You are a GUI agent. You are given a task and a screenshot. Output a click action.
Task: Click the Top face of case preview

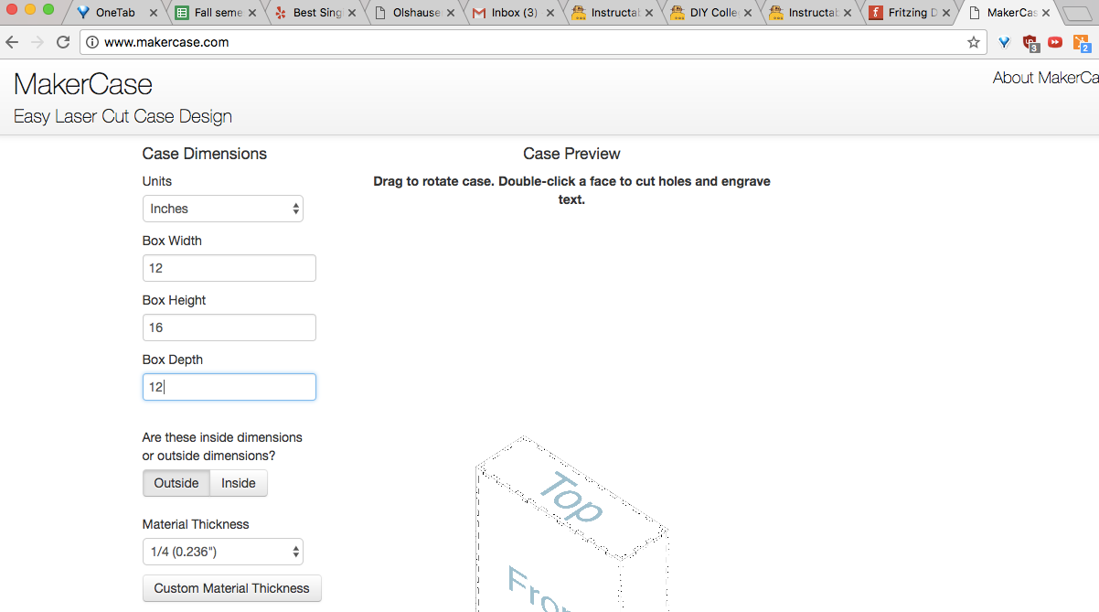(572, 497)
